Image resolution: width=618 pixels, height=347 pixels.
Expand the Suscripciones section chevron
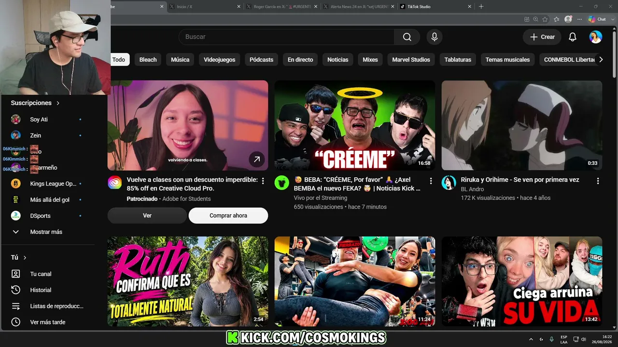coord(58,103)
